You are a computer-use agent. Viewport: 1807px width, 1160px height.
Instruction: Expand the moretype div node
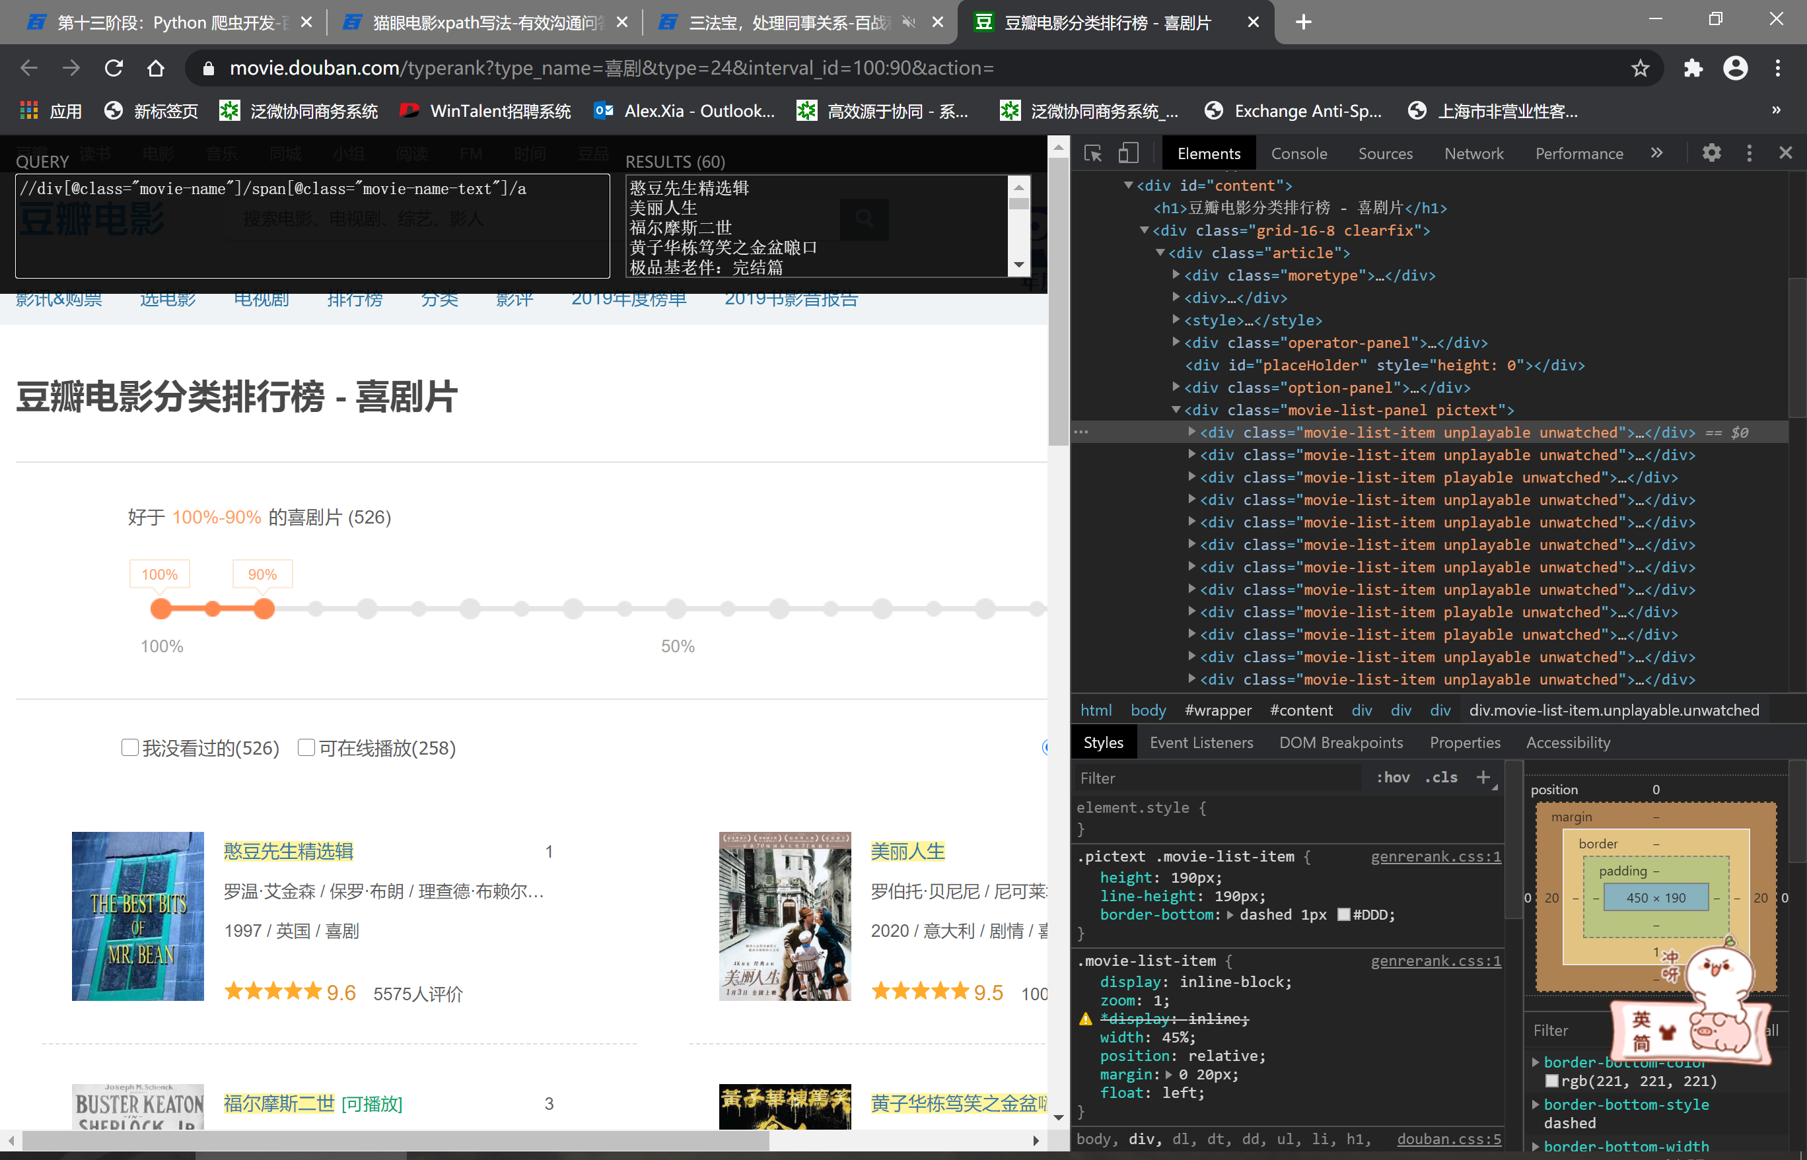tap(1176, 275)
